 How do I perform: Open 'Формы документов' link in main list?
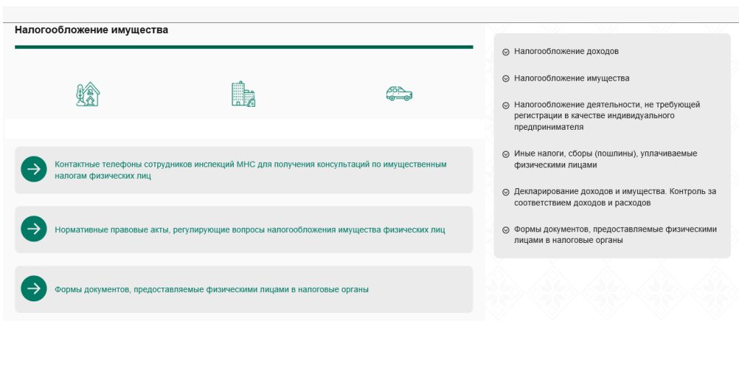[x=211, y=290]
